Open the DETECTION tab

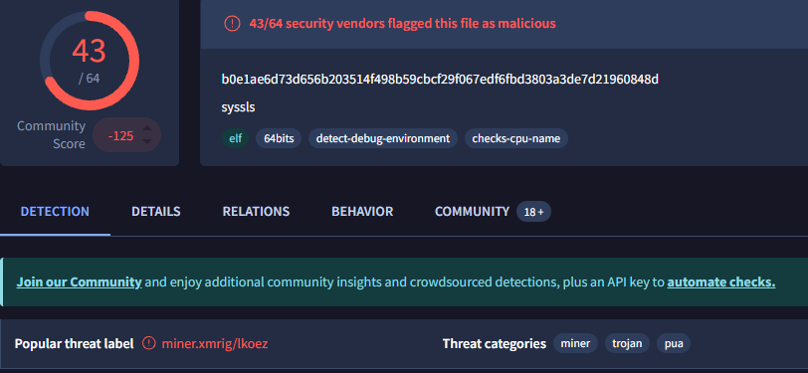pos(55,212)
